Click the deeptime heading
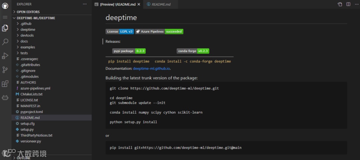Viewport: 360px width, 160px height. point(121,18)
